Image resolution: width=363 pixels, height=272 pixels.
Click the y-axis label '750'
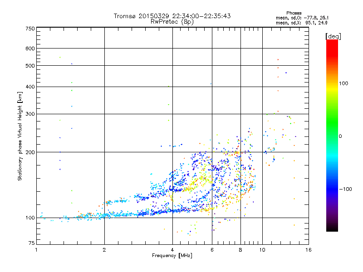point(30,29)
